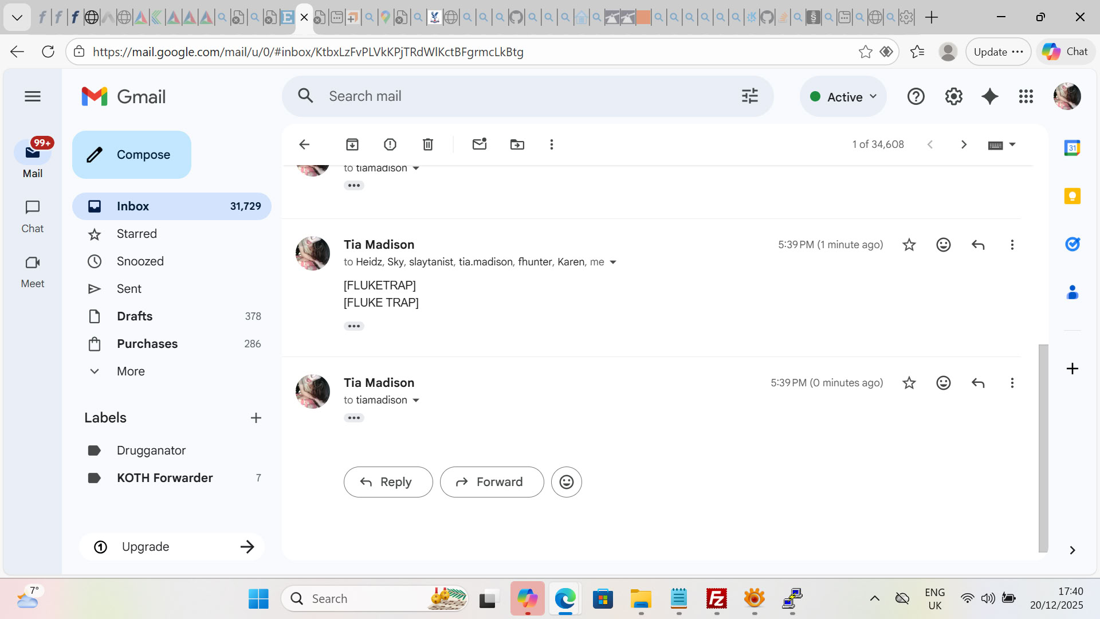Report this conversation as spam
This screenshot has width=1100, height=619.
pos(390,144)
